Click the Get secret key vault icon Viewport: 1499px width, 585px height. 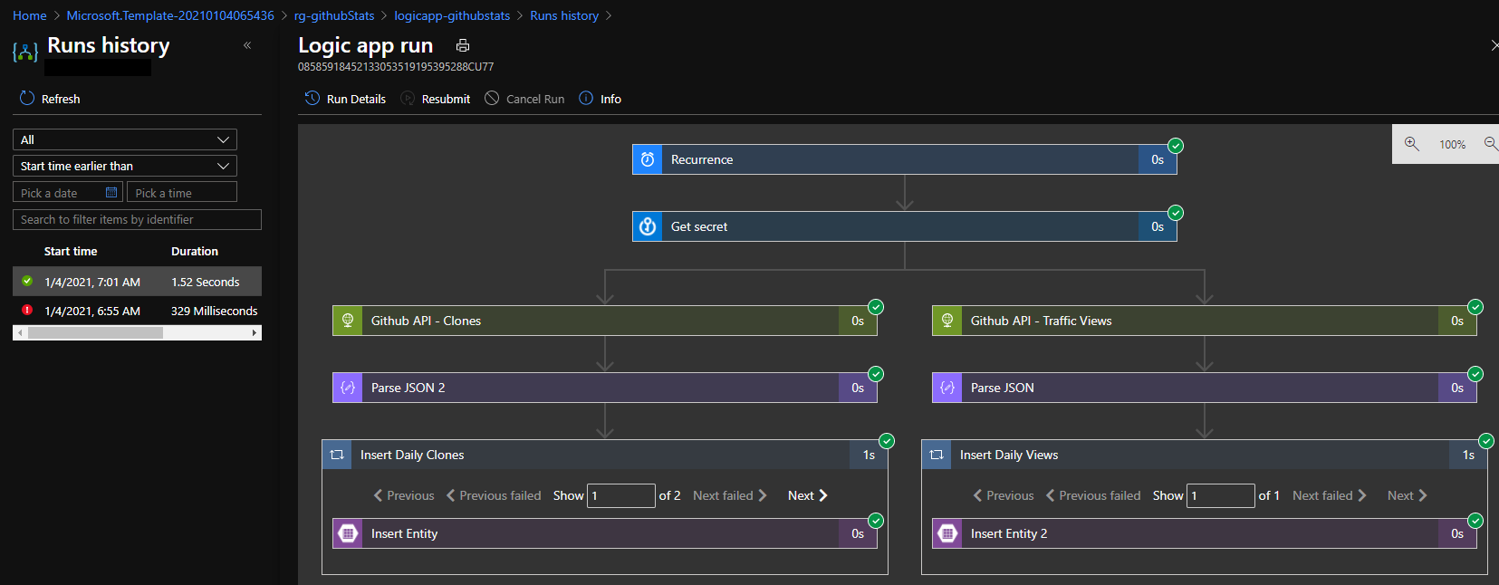[x=648, y=226]
